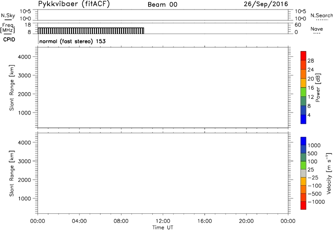Viewport: 333px width, 230px height.
Task: Pick the red top segment of Power colorbar
Action: 303,56
